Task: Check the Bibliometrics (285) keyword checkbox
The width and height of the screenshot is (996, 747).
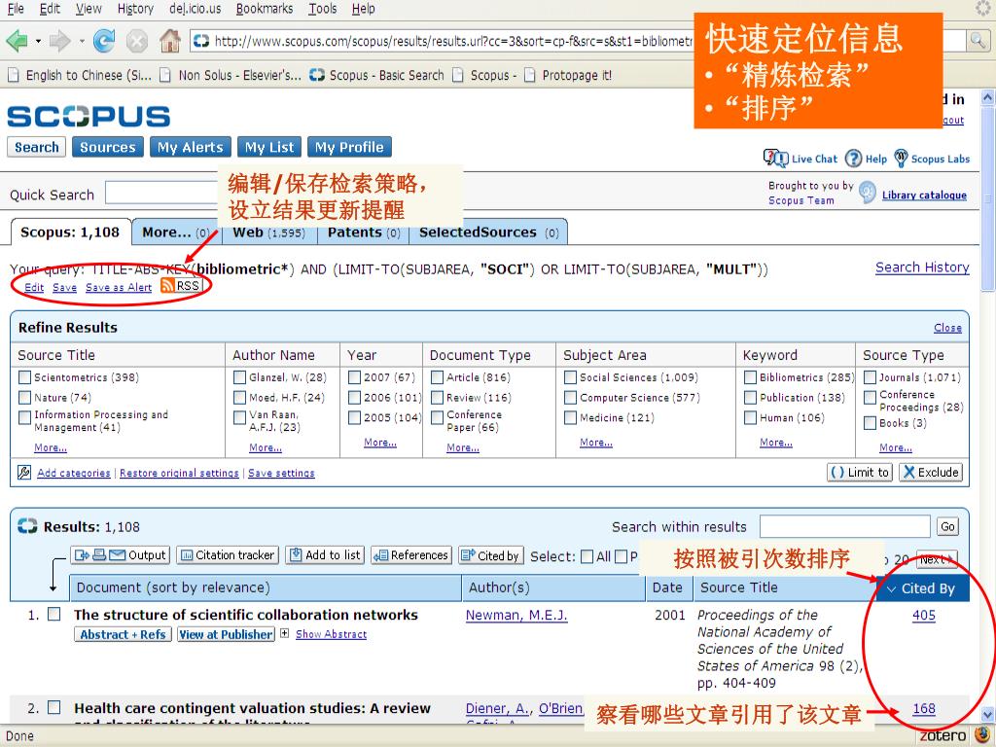Action: [x=750, y=377]
